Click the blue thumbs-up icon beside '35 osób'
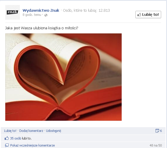167x148 pixels. coord(7,138)
